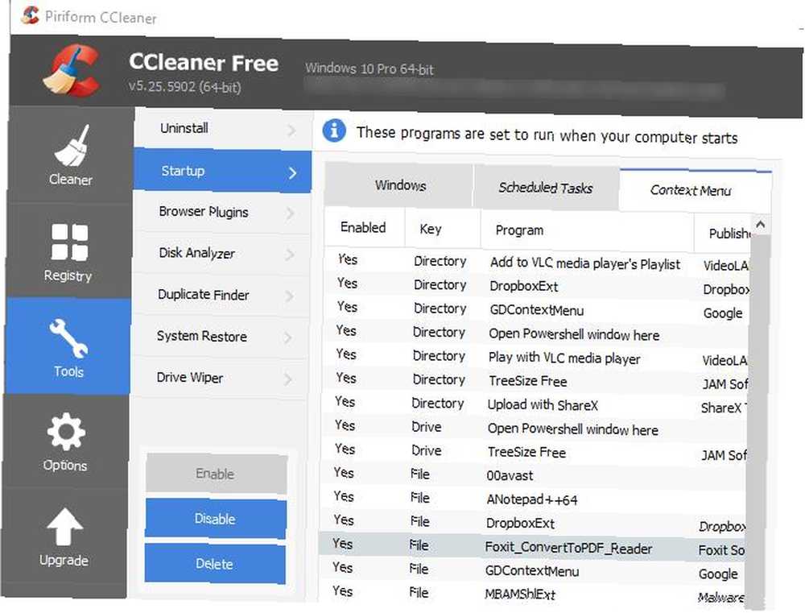Image resolution: width=805 pixels, height=613 pixels.
Task: Click the small CCleaner title bar icon
Action: click(x=31, y=14)
